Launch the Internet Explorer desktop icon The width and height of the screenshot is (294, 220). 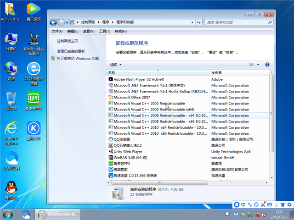coord(11,133)
